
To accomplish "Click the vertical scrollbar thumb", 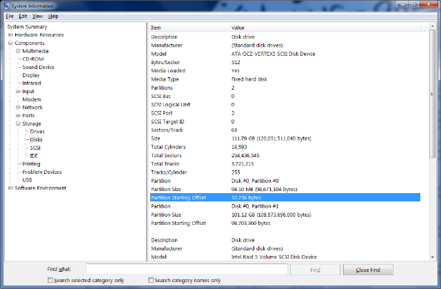I will pyautogui.click(x=432, y=94).
